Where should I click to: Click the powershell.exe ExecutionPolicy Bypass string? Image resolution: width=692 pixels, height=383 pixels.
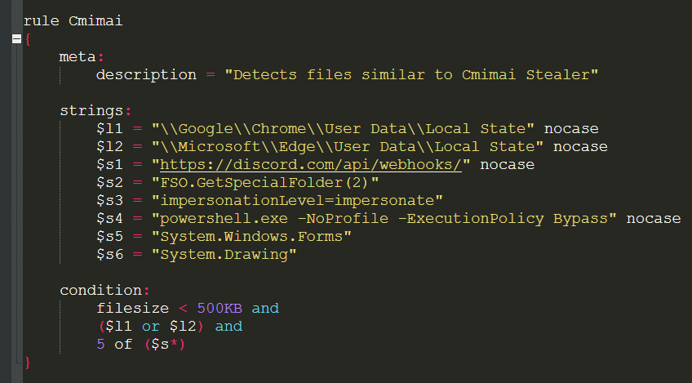tap(384, 219)
